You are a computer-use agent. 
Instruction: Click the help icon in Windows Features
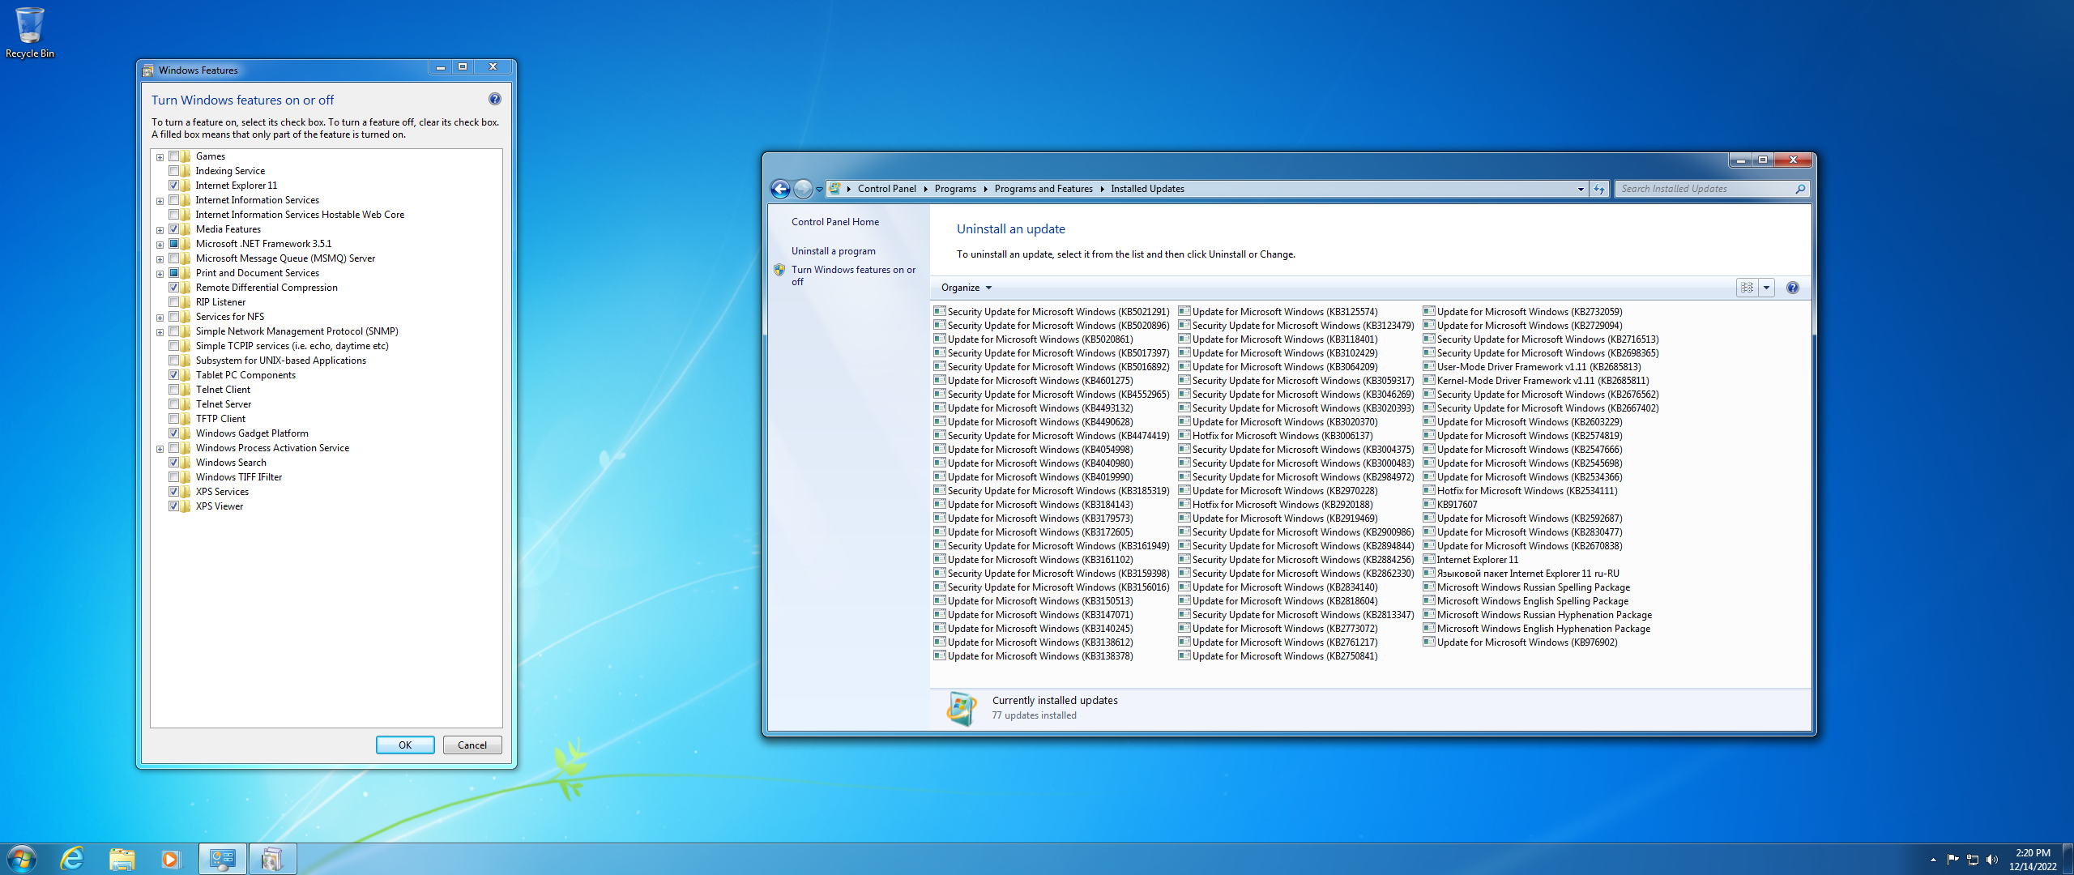point(495,99)
